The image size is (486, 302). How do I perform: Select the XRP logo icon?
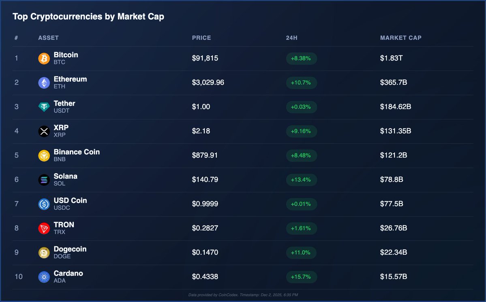point(44,131)
